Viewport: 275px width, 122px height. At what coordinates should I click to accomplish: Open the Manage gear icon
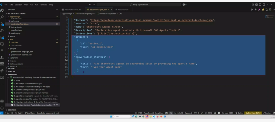(2, 108)
